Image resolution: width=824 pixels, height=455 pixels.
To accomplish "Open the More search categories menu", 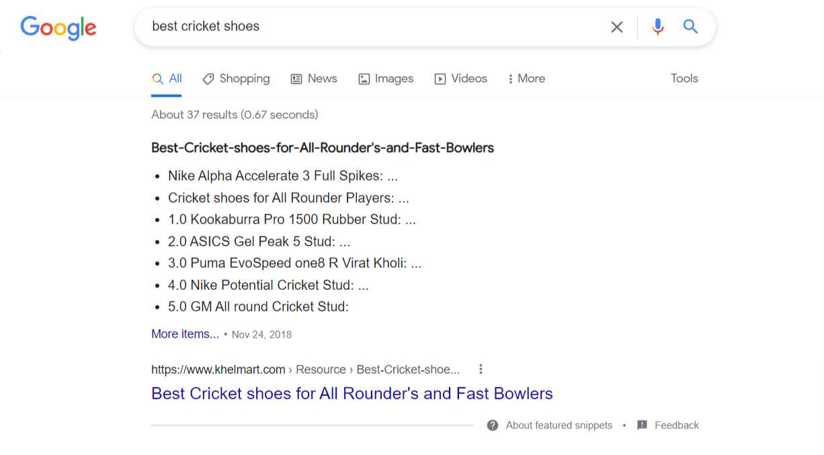I will point(526,79).
